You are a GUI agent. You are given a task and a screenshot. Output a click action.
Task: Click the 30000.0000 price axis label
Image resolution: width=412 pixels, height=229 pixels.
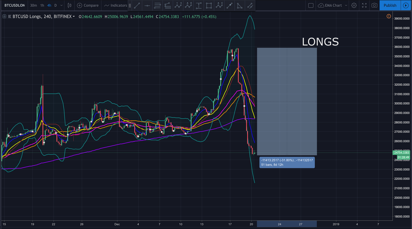tap(402, 104)
